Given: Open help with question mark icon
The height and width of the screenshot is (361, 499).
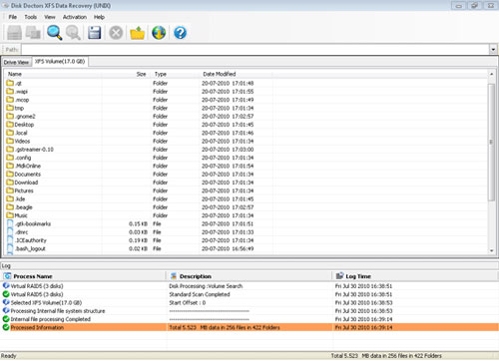Looking at the screenshot, I should click(x=180, y=33).
